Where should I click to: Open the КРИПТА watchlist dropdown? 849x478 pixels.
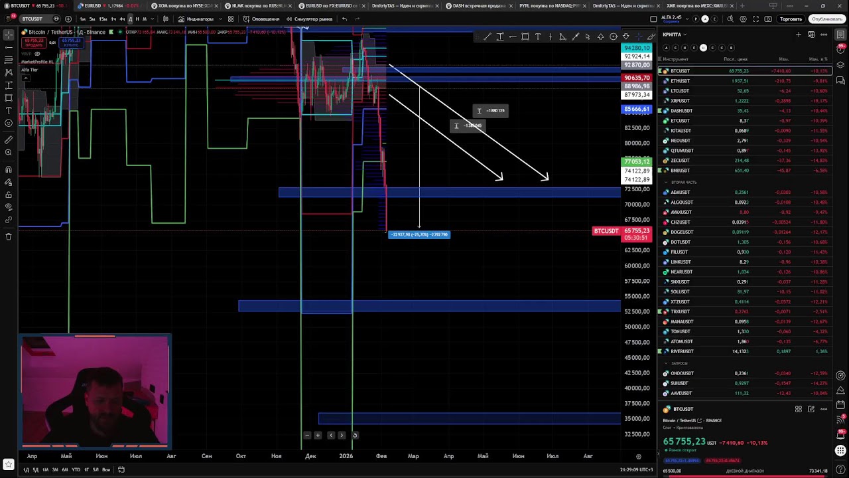click(x=675, y=35)
